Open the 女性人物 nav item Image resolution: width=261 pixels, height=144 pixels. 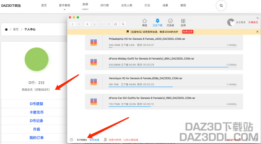point(127,5)
